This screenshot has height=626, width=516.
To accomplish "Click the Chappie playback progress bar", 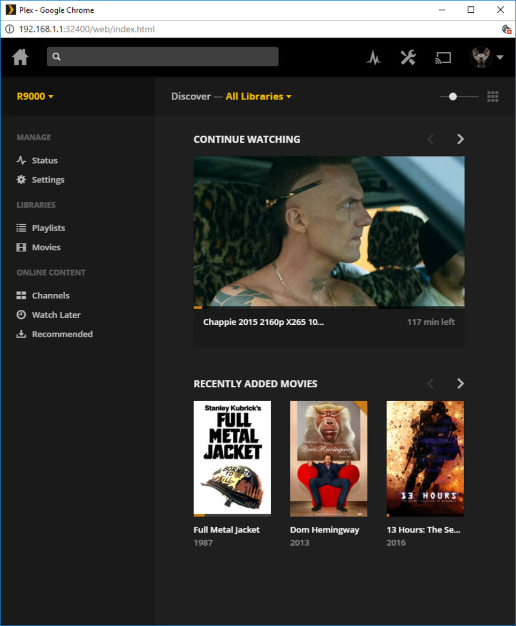I will point(329,308).
